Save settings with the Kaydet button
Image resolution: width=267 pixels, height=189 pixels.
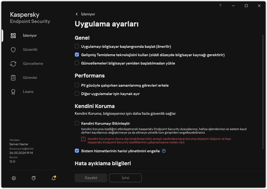[91, 178]
